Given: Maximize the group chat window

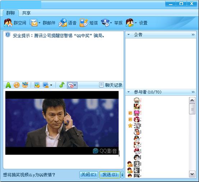Looking at the screenshot, I should point(181,4).
